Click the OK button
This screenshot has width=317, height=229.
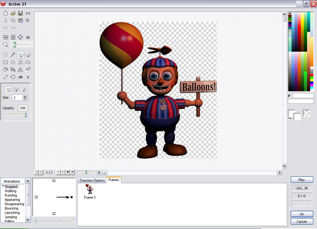pos(302,214)
